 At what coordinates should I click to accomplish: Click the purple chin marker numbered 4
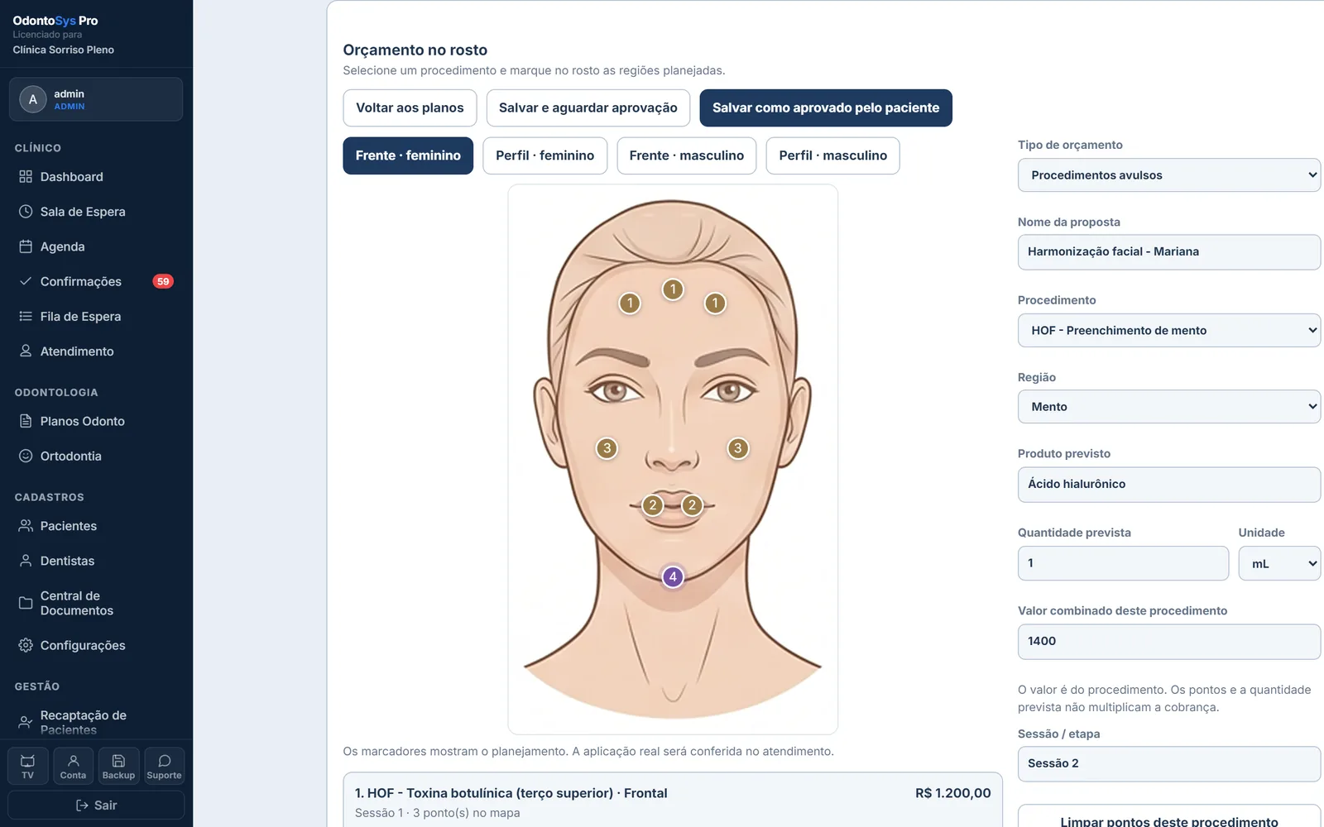coord(673,576)
